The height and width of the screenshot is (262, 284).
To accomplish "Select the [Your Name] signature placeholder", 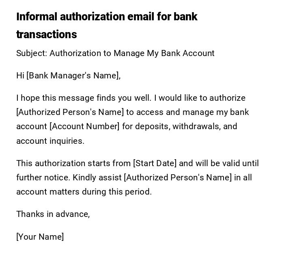I will 40,237.
